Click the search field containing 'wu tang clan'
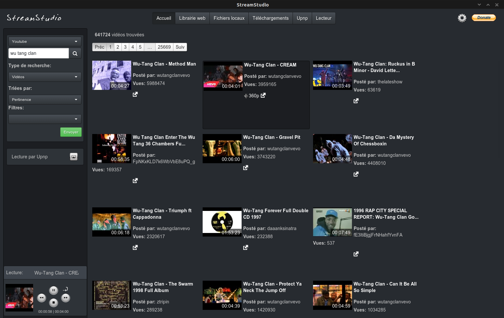This screenshot has height=318, width=504. tap(39, 53)
